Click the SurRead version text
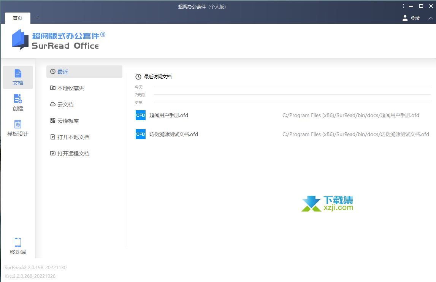The width and height of the screenshot is (436, 282). coord(36,268)
